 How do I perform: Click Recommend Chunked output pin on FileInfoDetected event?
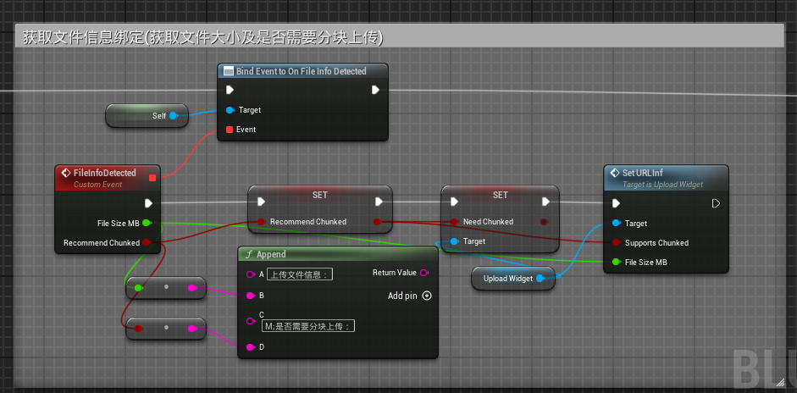pos(147,242)
